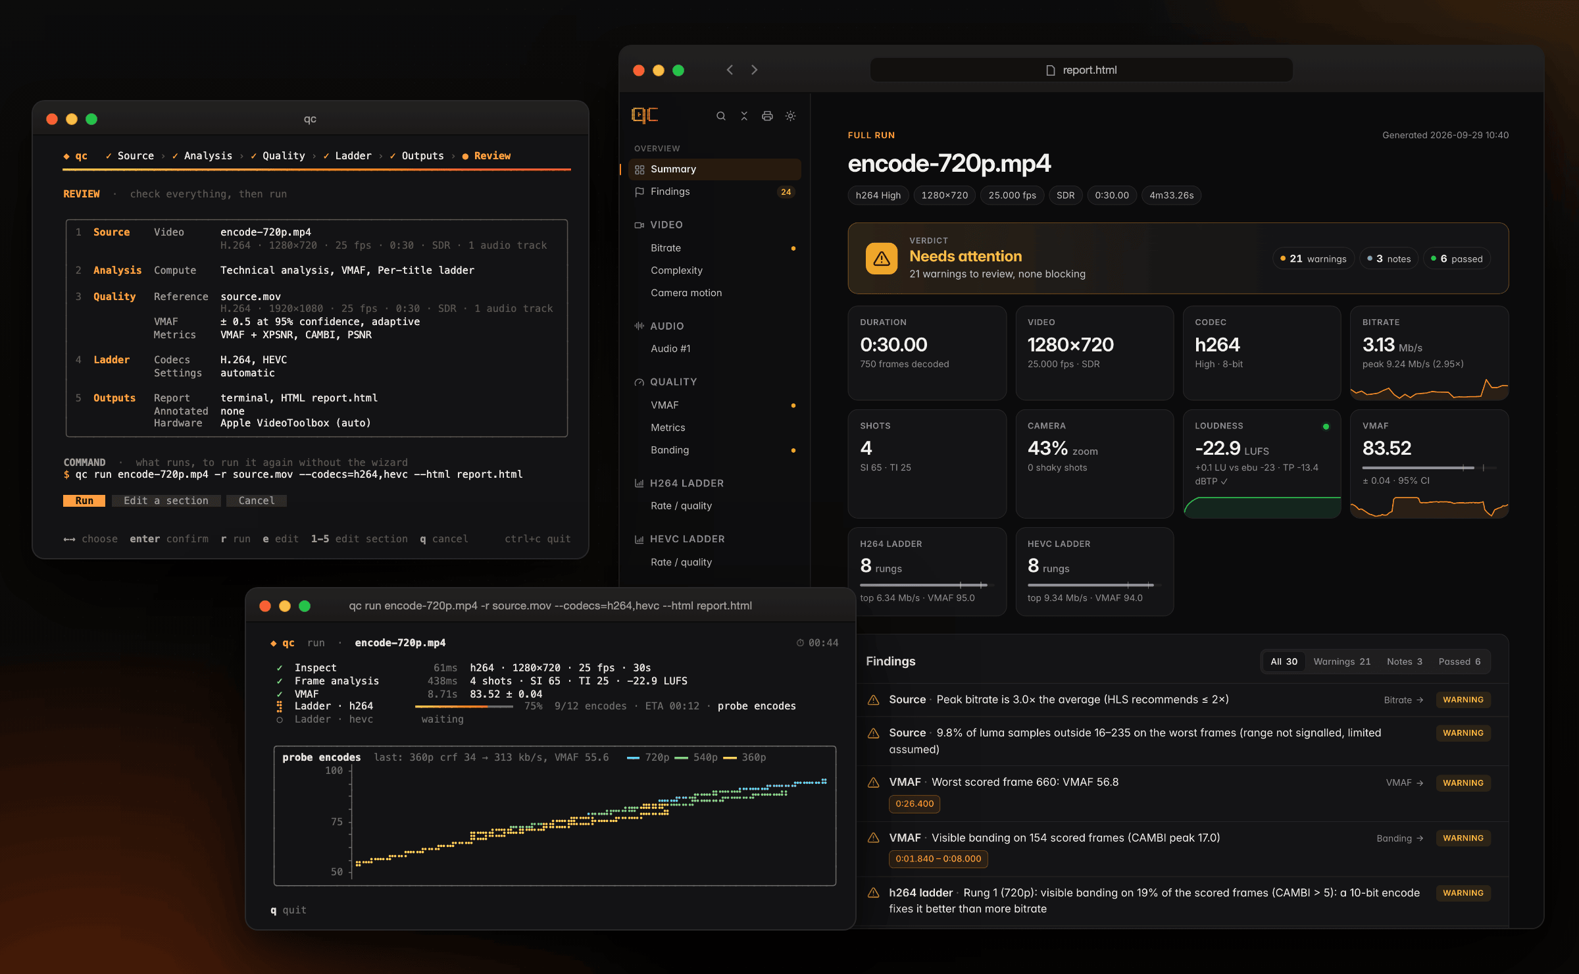The height and width of the screenshot is (974, 1579).
Task: Click the HEVC LADDER chart icon
Action: coord(639,539)
